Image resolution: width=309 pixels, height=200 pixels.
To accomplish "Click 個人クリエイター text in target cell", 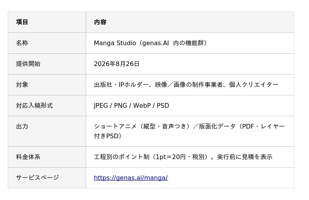I will click(x=254, y=85).
